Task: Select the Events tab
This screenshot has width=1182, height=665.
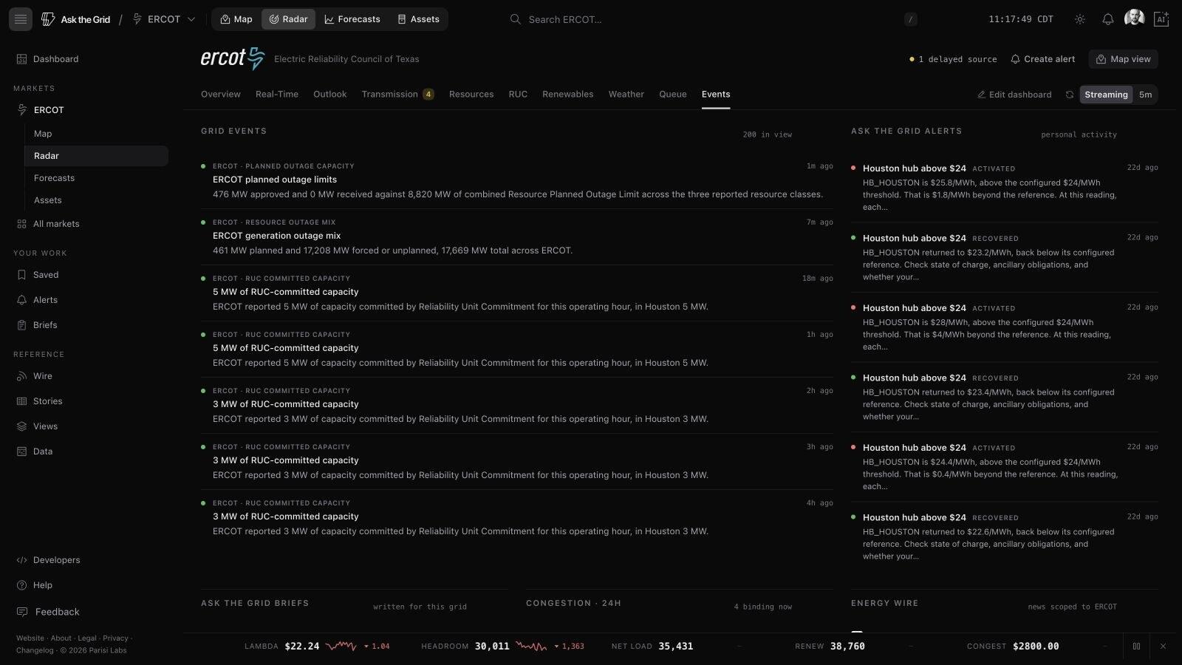Action: pyautogui.click(x=716, y=95)
